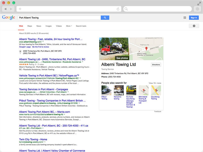Screen dimensions: 203x152
Task: Select the Web tab
Action: click(21, 26)
